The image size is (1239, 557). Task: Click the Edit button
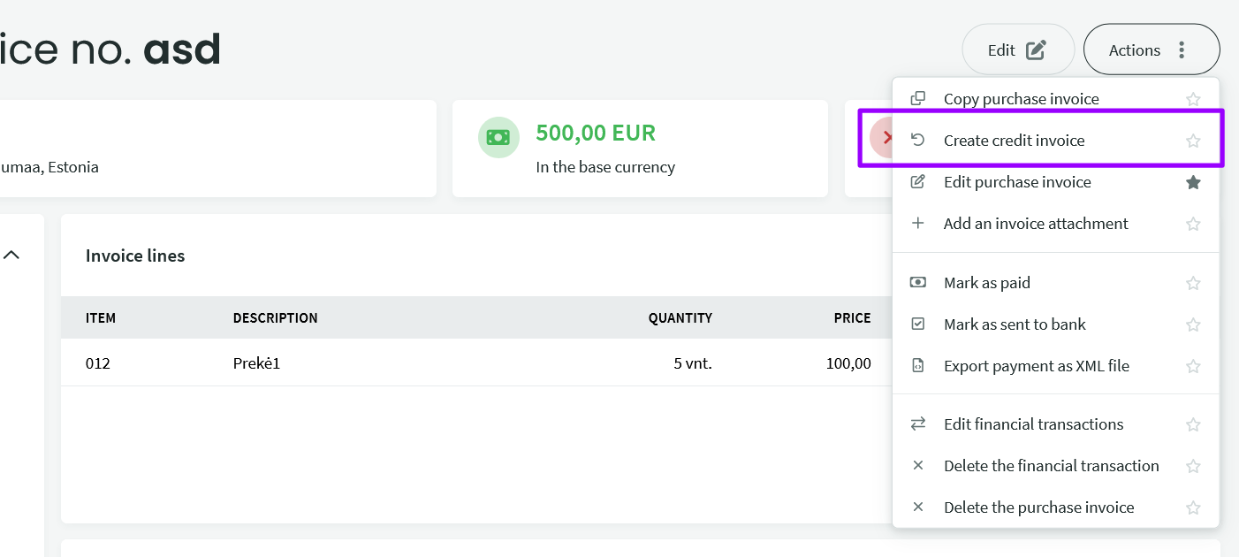(1017, 50)
